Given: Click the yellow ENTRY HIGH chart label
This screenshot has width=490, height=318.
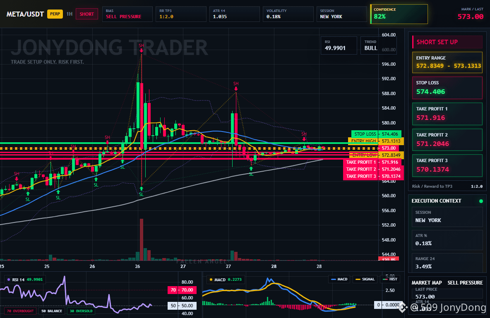Looking at the screenshot, I should pos(376,141).
